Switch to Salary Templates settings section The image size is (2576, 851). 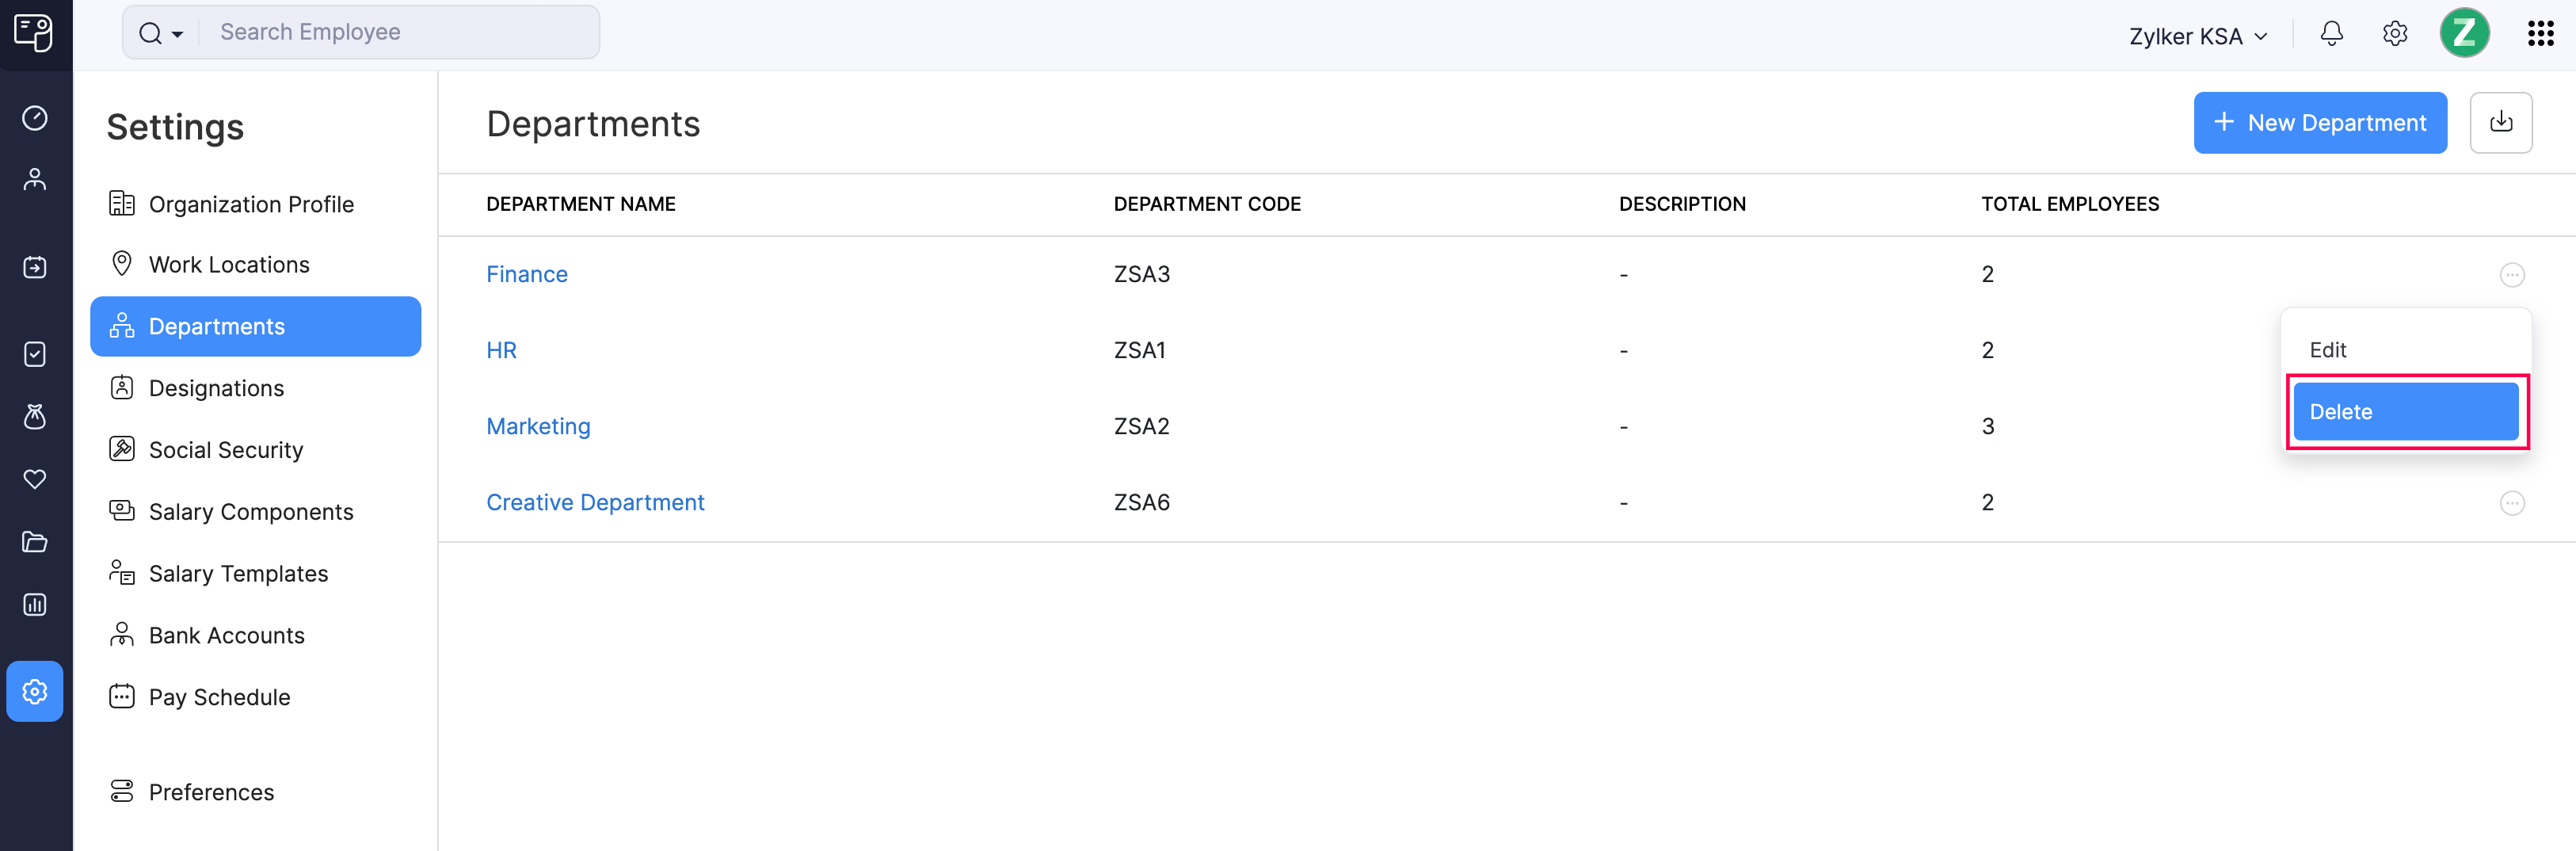(238, 573)
